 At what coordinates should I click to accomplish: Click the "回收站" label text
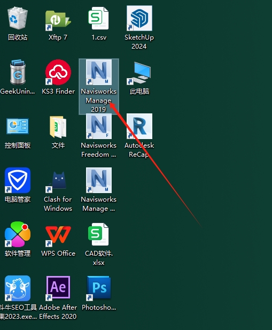click(18, 37)
